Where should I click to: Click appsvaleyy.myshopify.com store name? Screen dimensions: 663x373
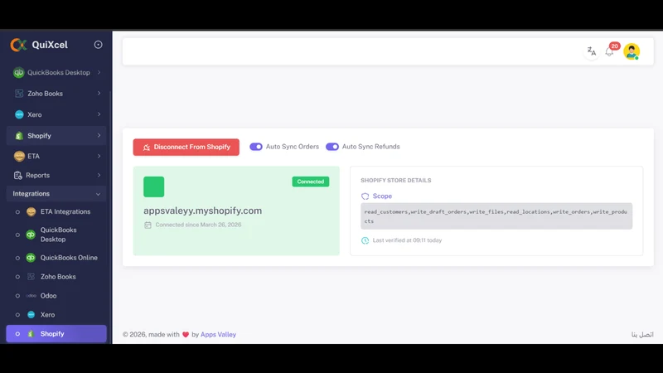(x=202, y=211)
